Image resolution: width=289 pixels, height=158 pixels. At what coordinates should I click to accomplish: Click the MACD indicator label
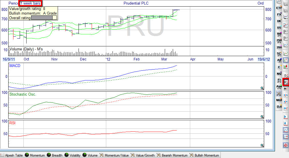15,66
